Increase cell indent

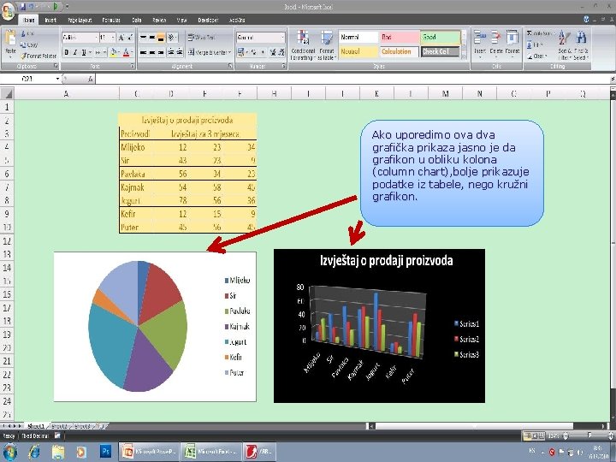coord(180,52)
